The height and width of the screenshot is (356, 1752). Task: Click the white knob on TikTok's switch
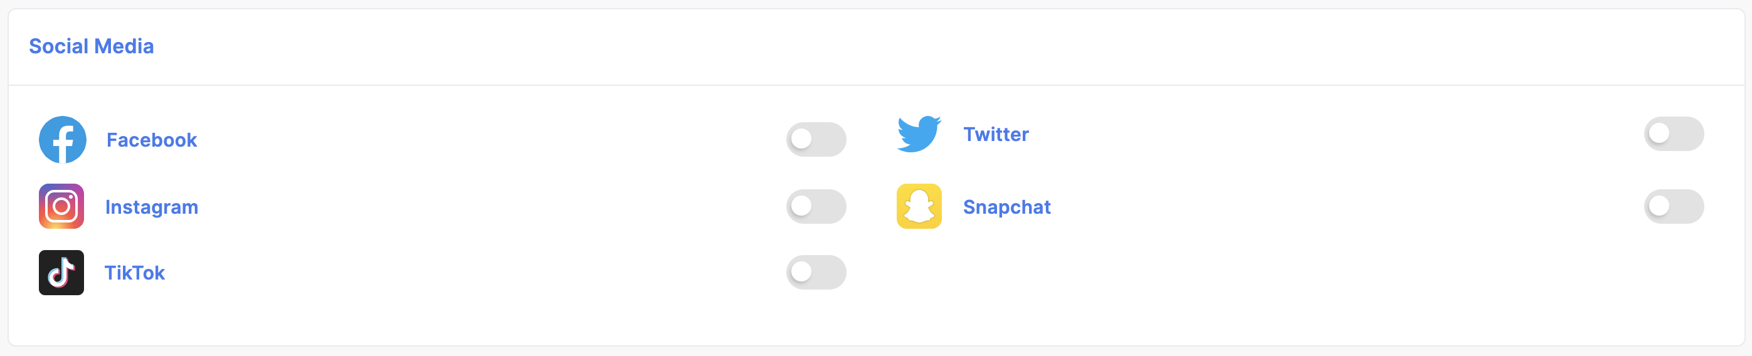coord(801,272)
